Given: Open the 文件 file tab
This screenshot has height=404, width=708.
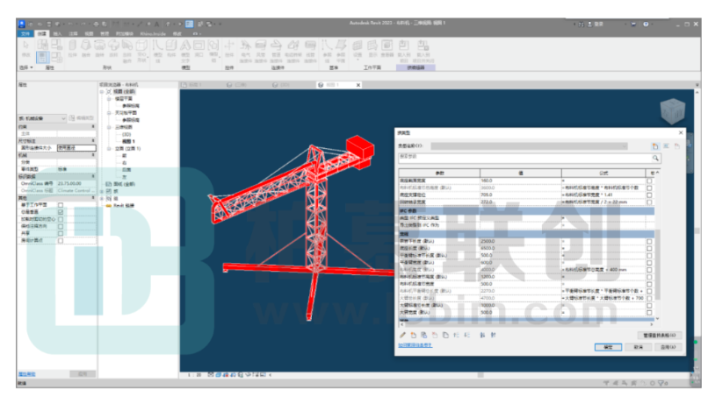Looking at the screenshot, I should 25,34.
